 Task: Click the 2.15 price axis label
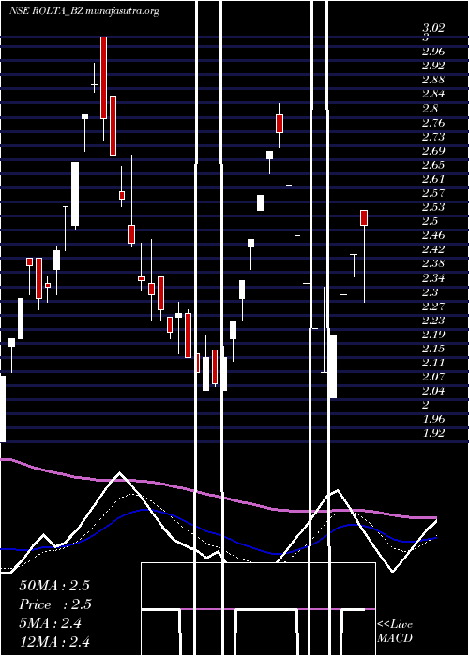pyautogui.click(x=433, y=349)
